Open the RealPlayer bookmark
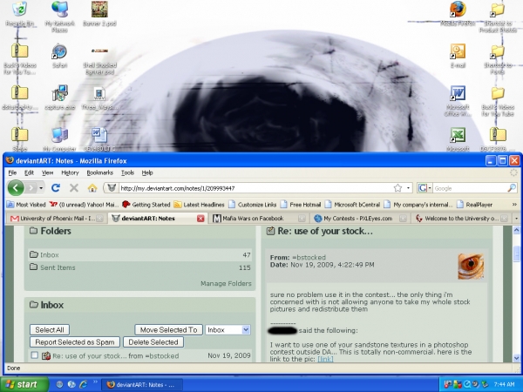523x392 pixels. (x=475, y=205)
